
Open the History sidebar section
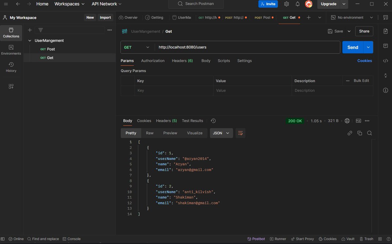[x=11, y=67]
